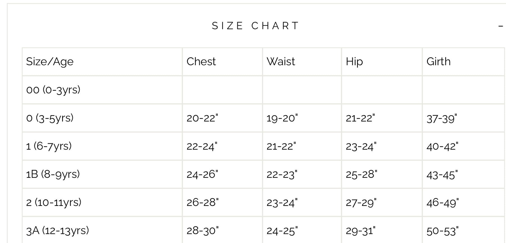Select the Size/Age column header

pos(50,62)
